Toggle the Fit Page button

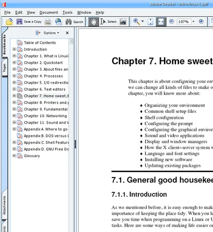(x=150, y=22)
